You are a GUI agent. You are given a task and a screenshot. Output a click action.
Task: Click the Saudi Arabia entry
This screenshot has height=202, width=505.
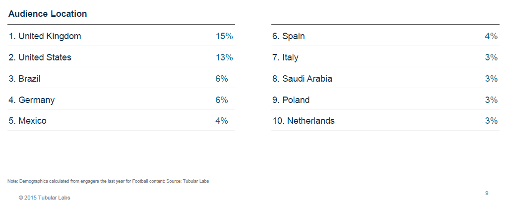pos(302,79)
